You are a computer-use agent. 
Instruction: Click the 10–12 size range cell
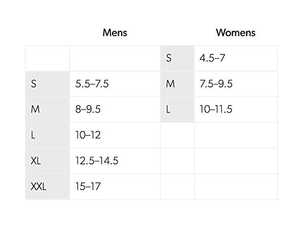point(115,135)
